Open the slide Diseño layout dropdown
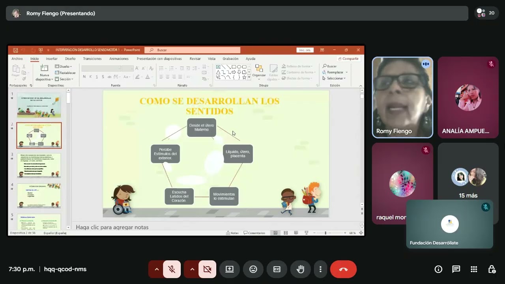Image resolution: width=505 pixels, height=284 pixels. pos(64,67)
